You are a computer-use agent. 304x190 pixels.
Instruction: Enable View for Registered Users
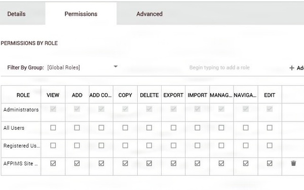[x=53, y=145]
